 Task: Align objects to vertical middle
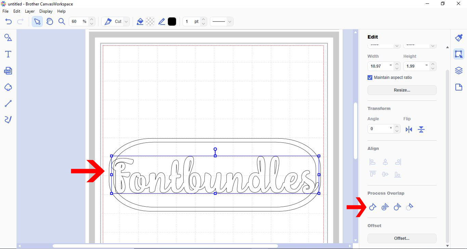[x=385, y=174]
